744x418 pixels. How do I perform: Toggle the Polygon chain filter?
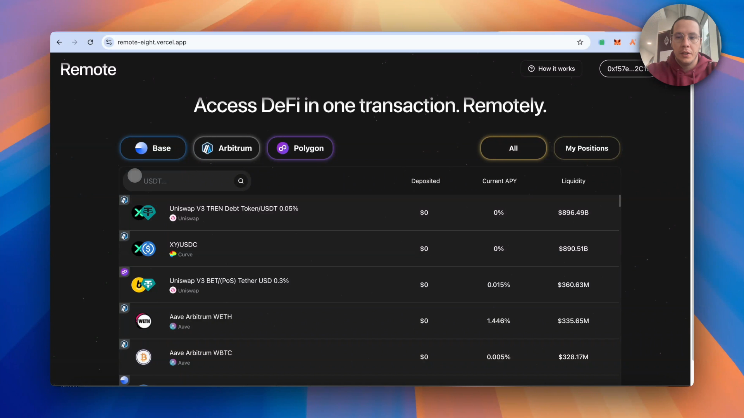point(300,148)
